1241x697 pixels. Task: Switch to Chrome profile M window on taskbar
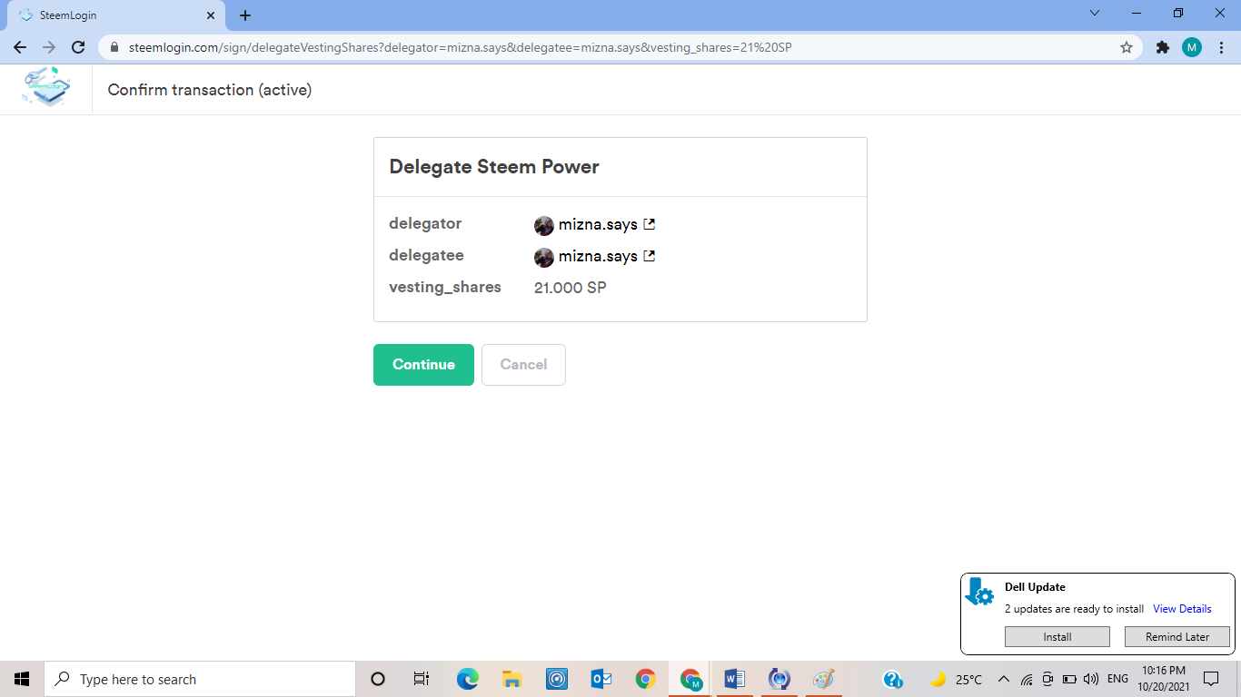(690, 679)
